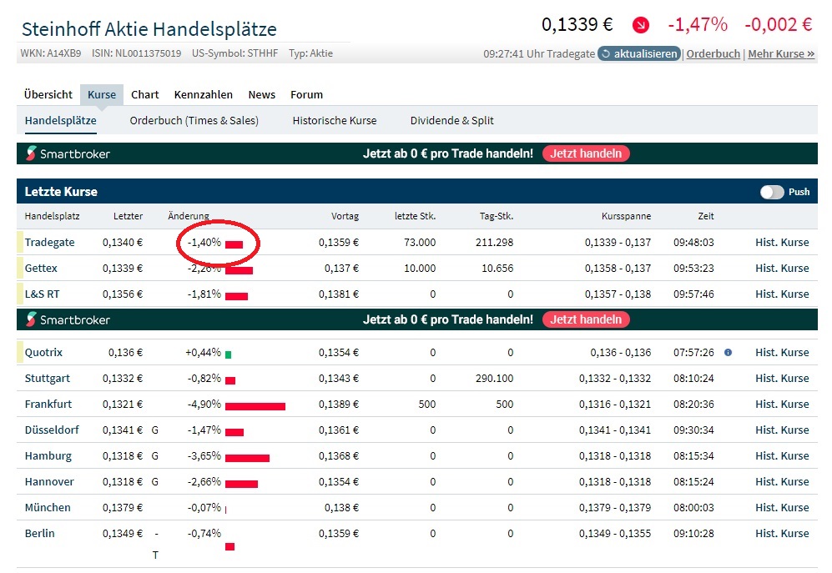832x573 pixels.
Task: Open the Hamburg exchange link
Action: coord(48,455)
